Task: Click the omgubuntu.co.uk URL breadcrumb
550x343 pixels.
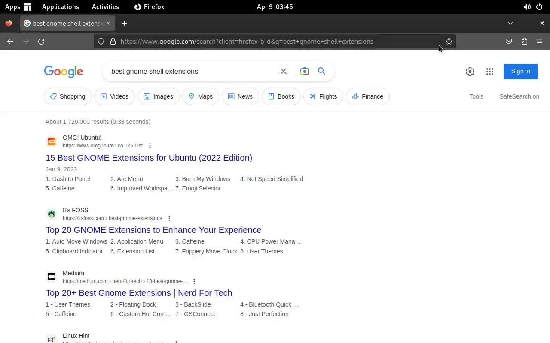Action: coord(103,146)
